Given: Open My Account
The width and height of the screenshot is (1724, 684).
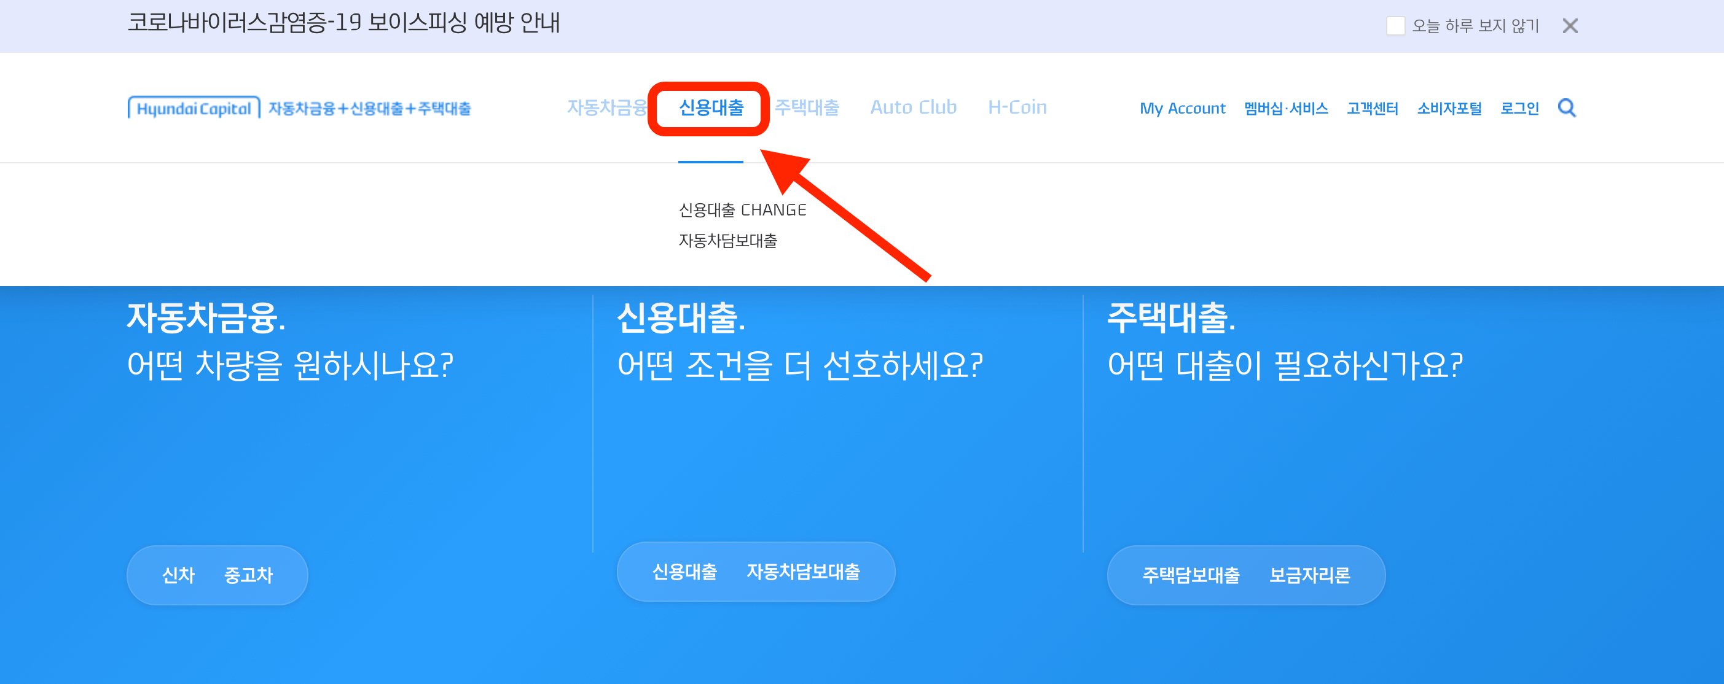Looking at the screenshot, I should (1183, 108).
